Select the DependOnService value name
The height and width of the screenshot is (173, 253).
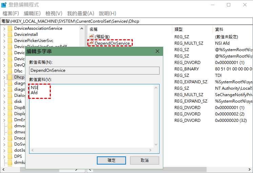[x=112, y=43]
